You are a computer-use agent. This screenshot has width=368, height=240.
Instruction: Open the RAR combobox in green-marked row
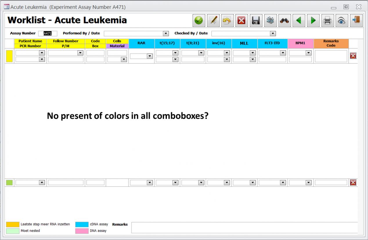point(150,183)
